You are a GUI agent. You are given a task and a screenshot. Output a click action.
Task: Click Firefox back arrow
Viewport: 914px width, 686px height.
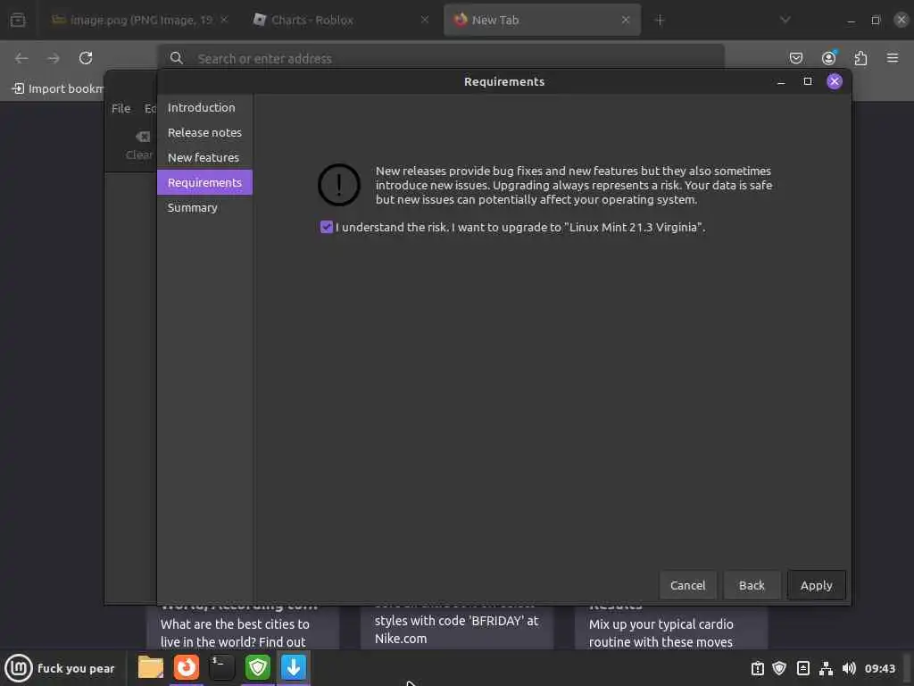(x=21, y=58)
